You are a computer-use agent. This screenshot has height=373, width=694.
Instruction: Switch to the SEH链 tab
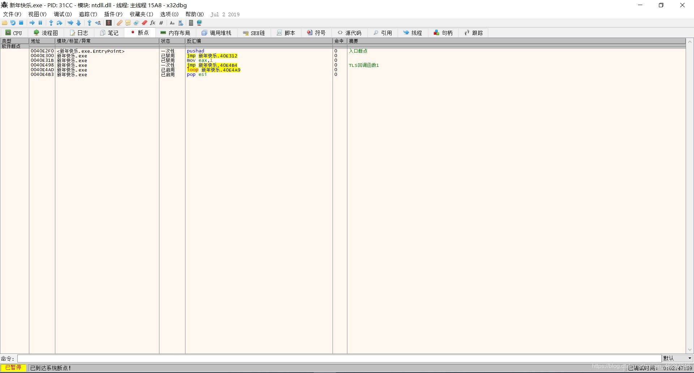point(254,33)
